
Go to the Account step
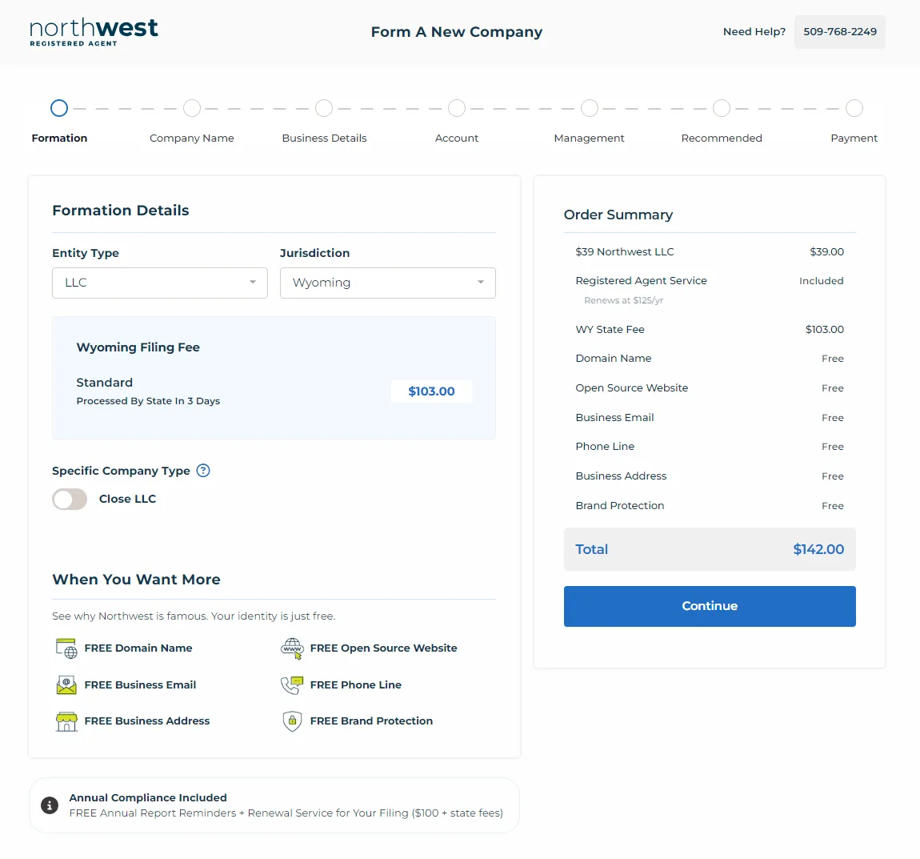click(457, 108)
